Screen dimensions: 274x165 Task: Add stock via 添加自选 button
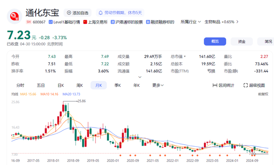pyautogui.click(x=78, y=13)
